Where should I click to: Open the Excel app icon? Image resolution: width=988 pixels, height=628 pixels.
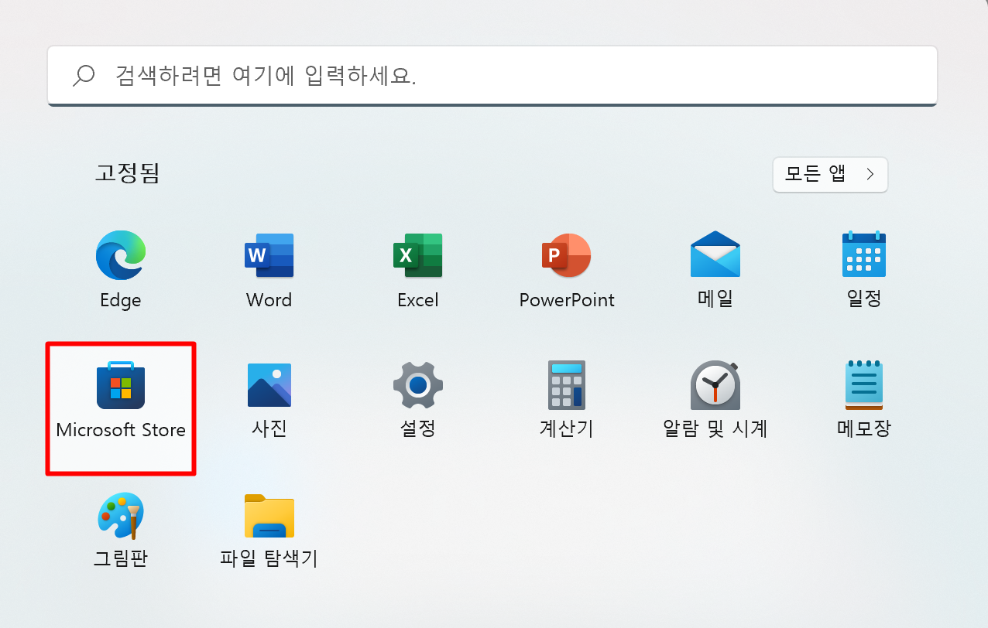(417, 256)
